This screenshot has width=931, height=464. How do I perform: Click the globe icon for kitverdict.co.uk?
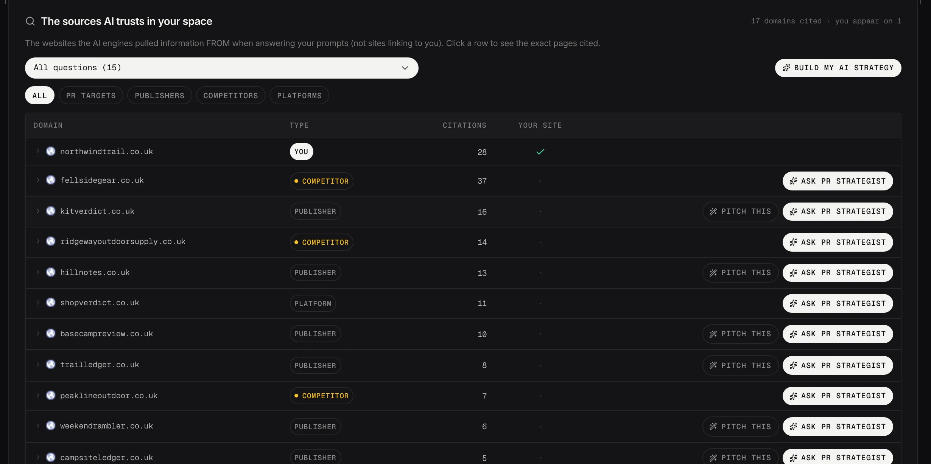51,211
